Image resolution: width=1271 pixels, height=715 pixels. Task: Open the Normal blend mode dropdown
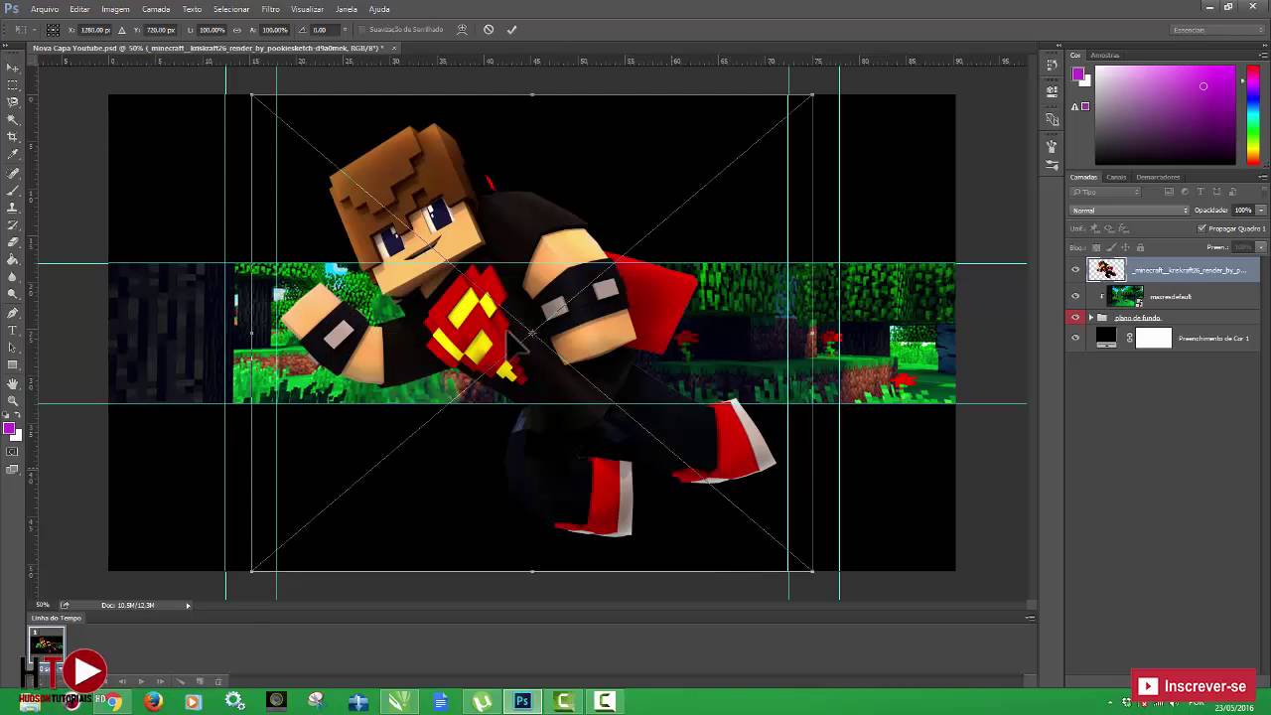coord(1129,211)
